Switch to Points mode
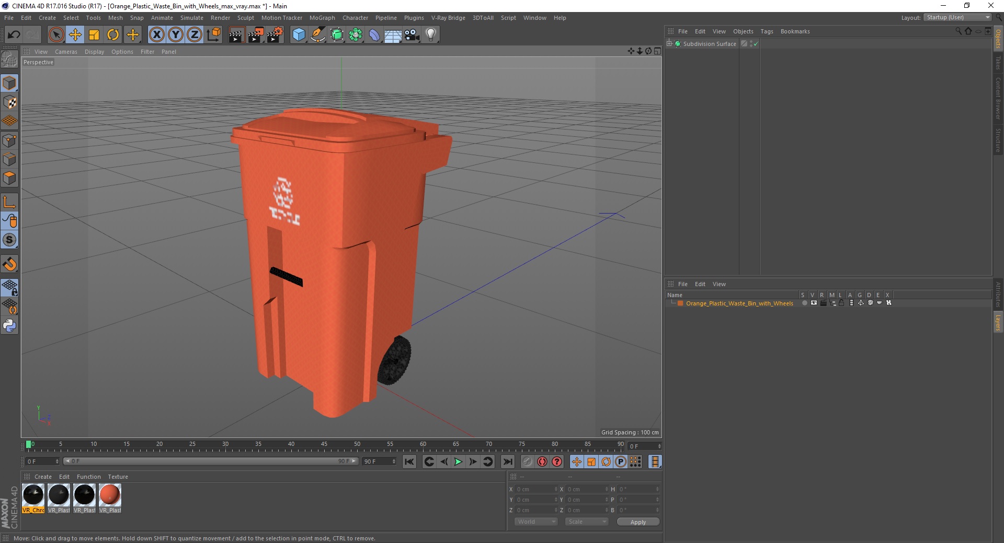Viewport: 1004px width, 543px height. click(9, 140)
